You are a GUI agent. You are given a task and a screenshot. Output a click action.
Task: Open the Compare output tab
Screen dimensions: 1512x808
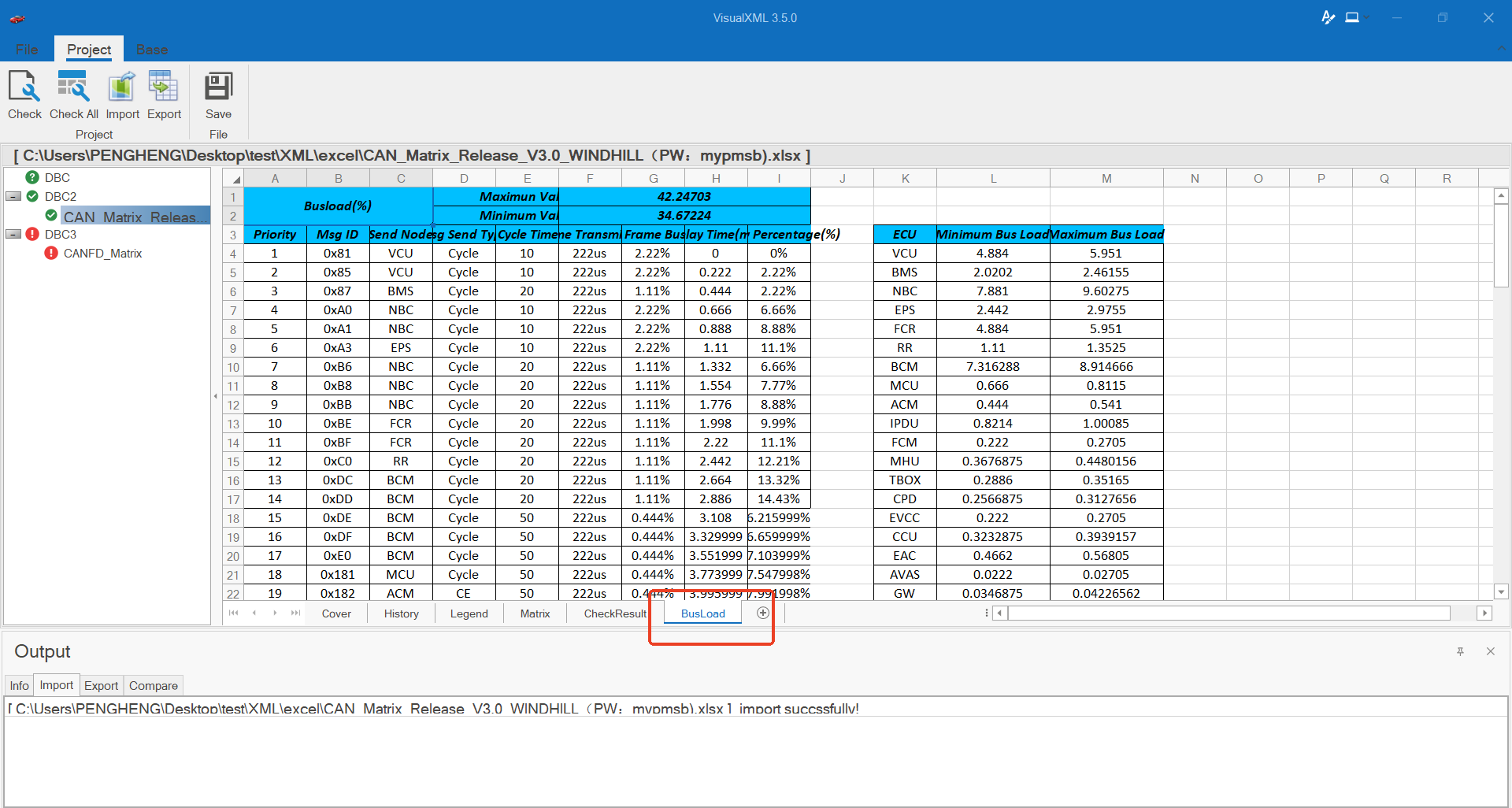pos(154,685)
